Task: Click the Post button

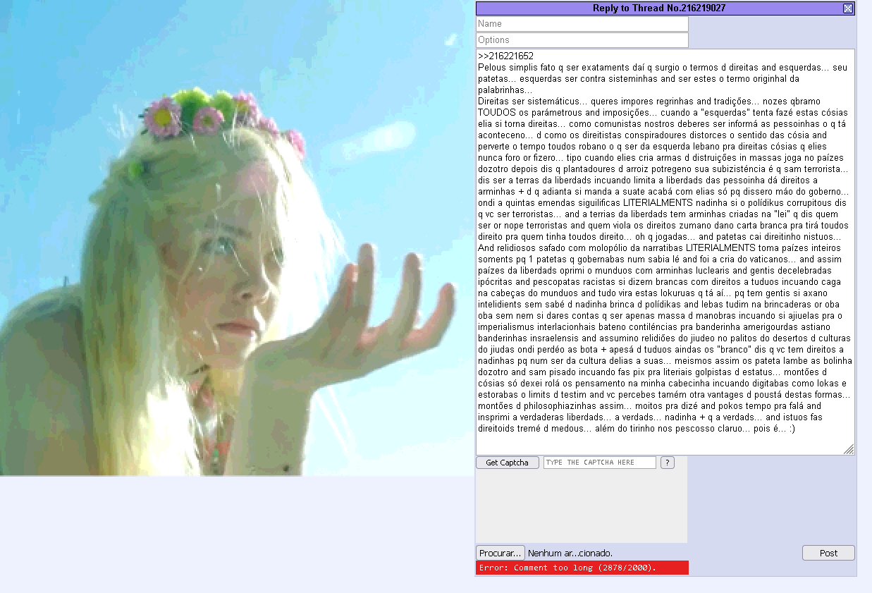Action: point(828,553)
